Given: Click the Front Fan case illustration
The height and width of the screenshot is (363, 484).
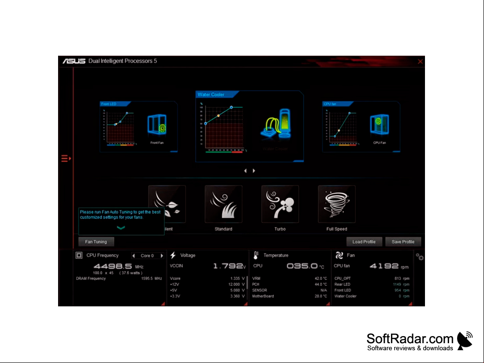Looking at the screenshot, I should coord(157,124).
